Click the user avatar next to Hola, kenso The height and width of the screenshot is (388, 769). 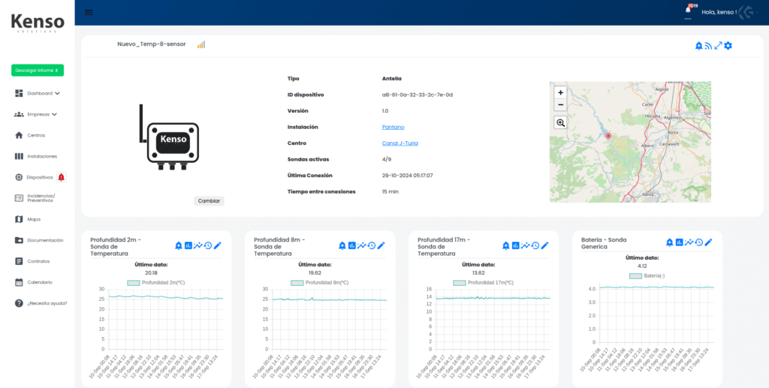[747, 12]
